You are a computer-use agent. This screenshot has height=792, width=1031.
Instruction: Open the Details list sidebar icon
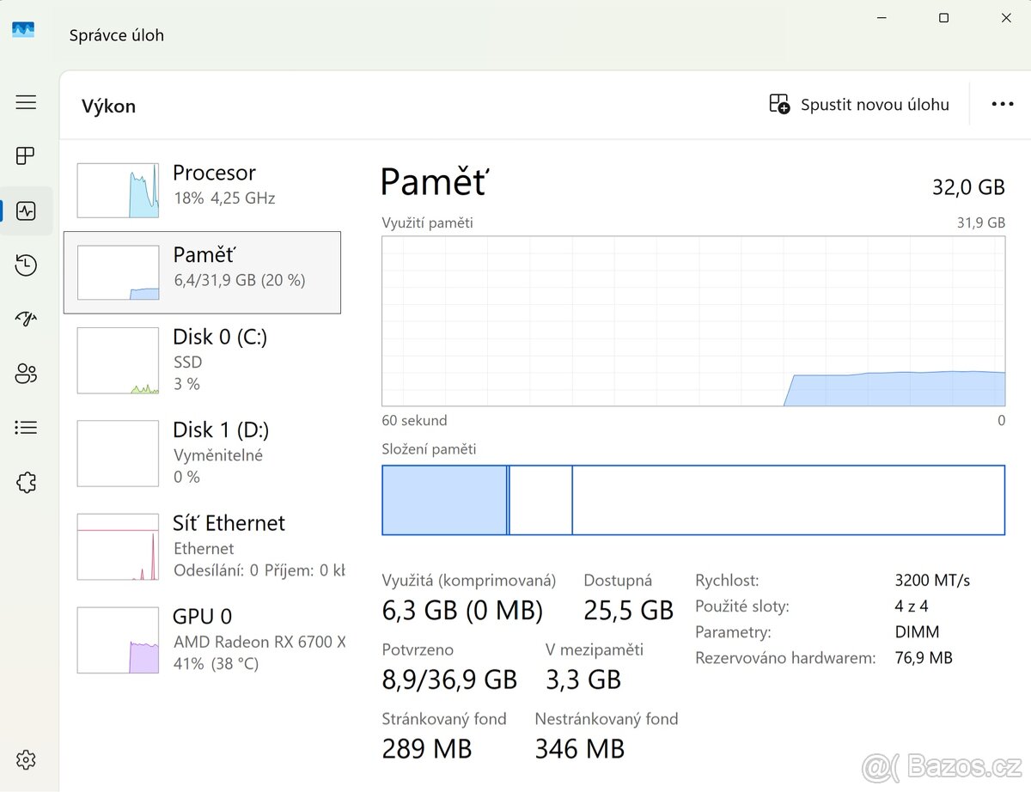[26, 428]
